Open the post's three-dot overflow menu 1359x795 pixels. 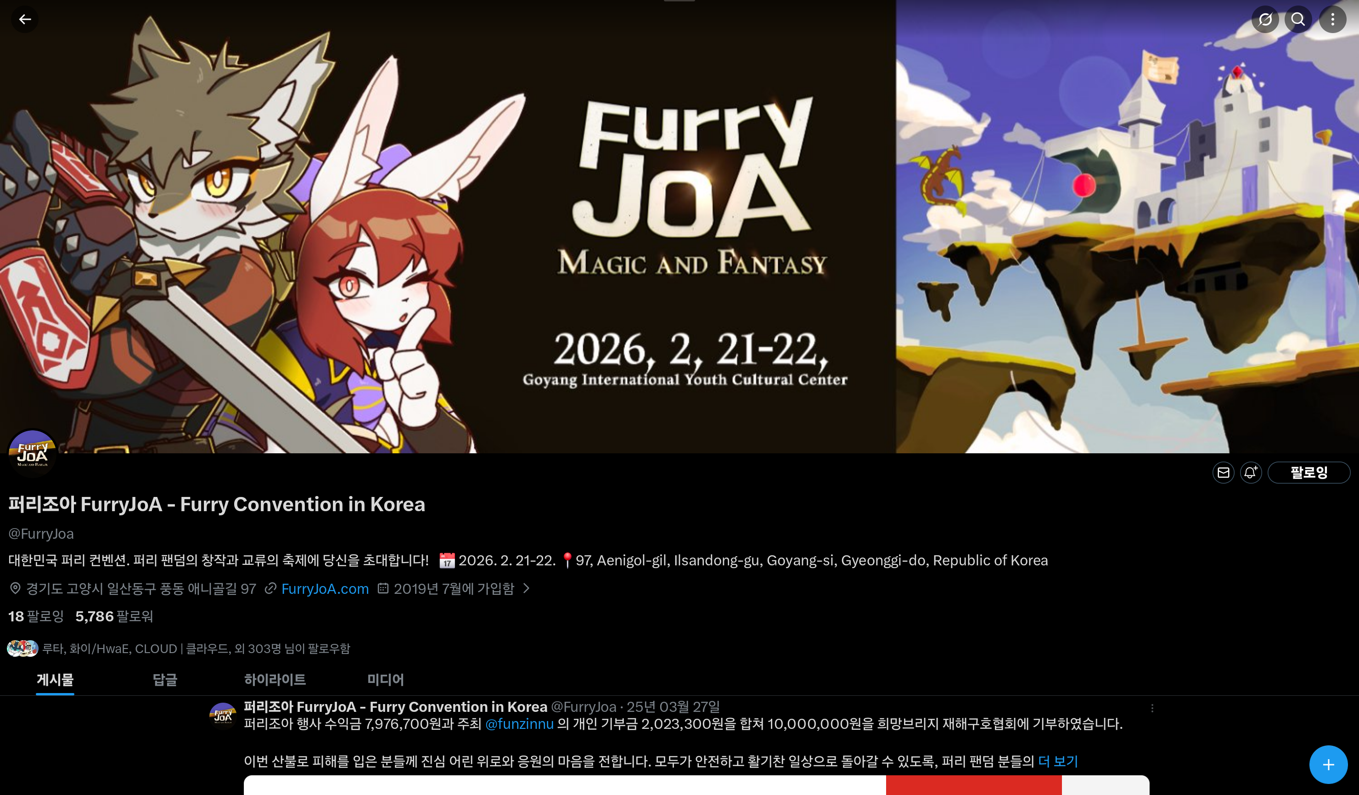click(1152, 708)
